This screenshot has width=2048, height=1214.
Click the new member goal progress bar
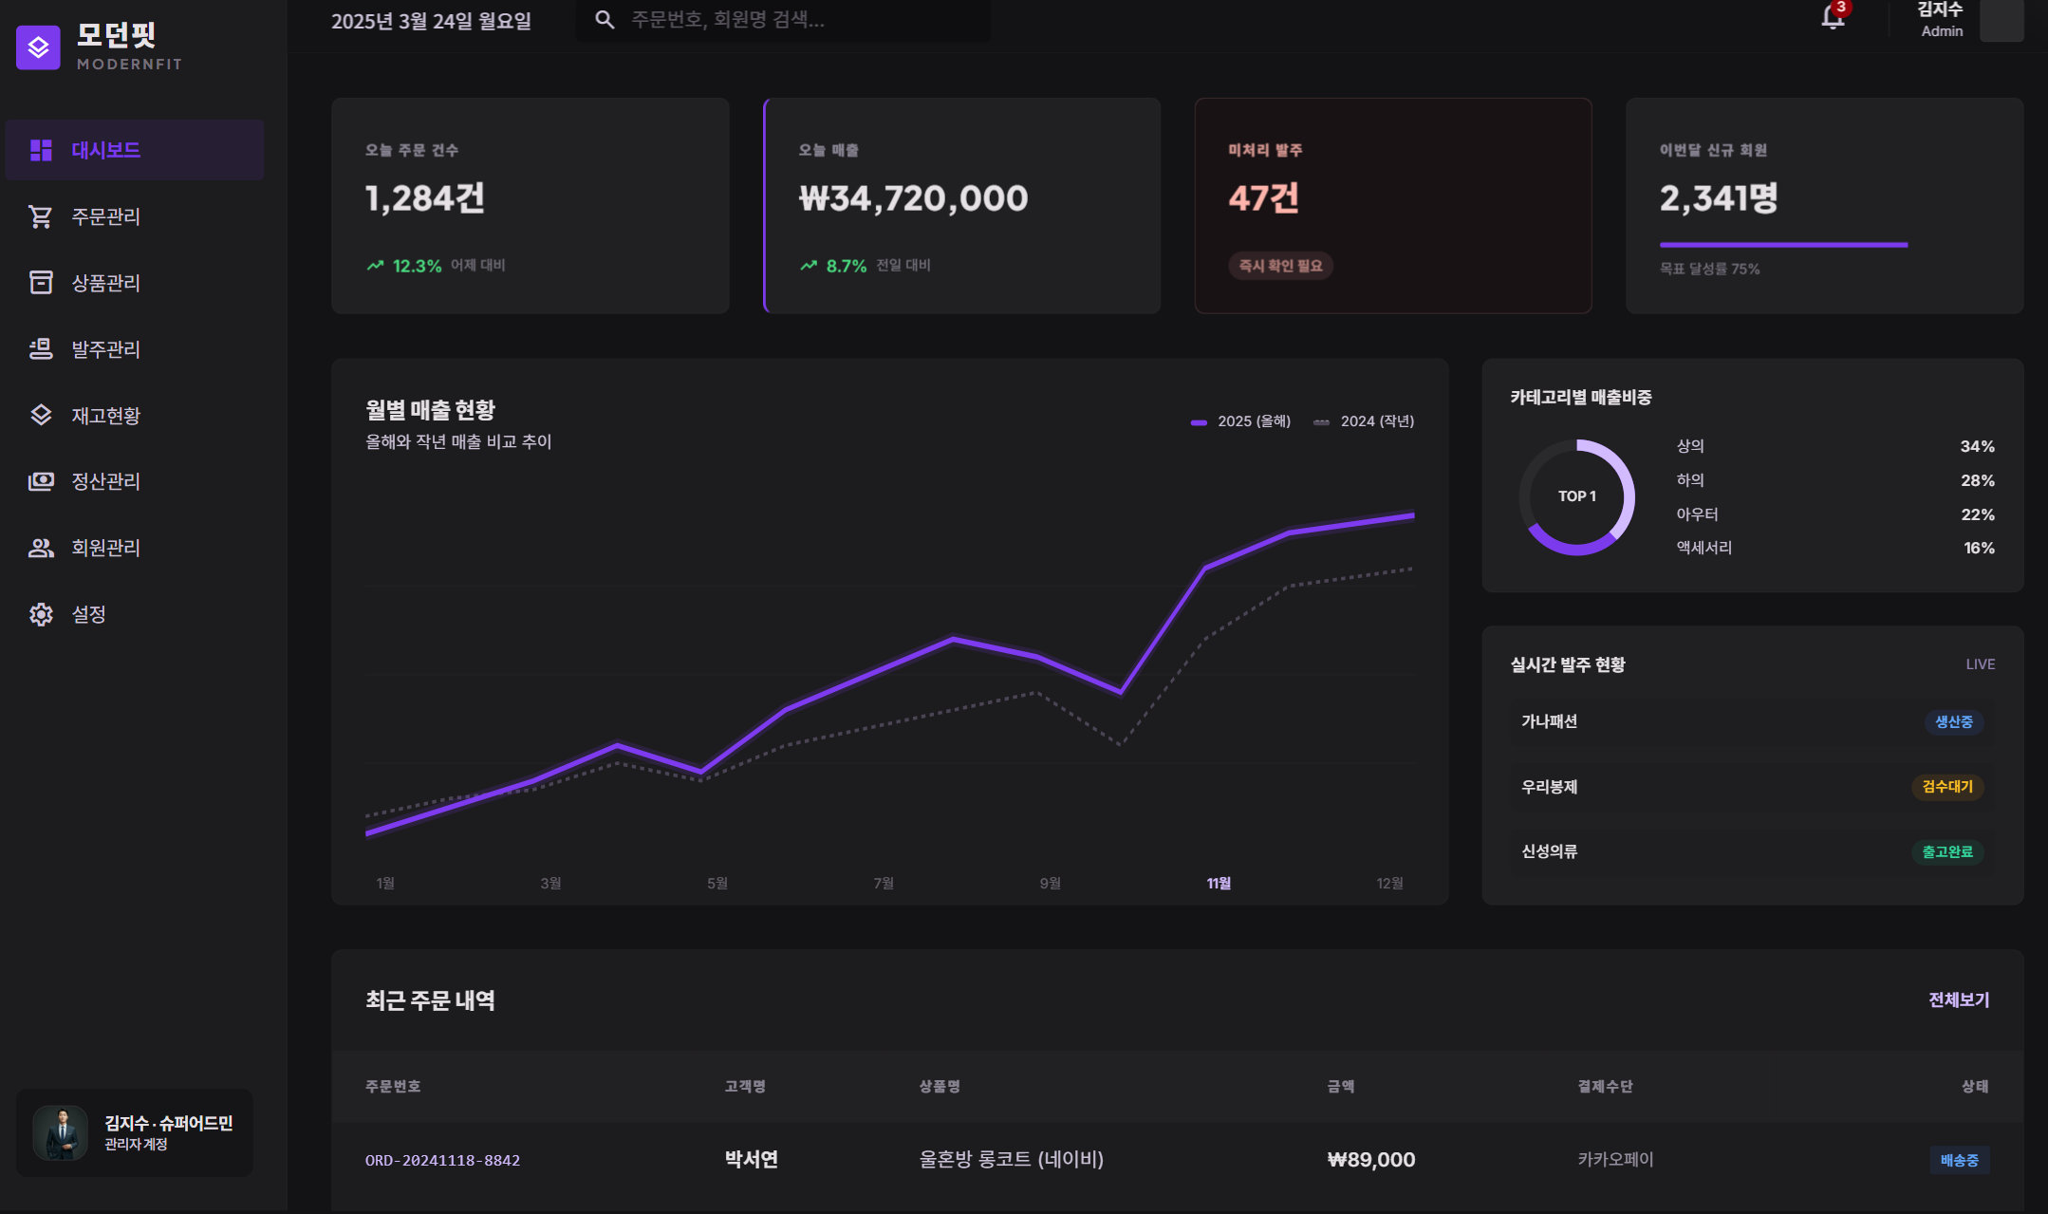pyautogui.click(x=1783, y=245)
